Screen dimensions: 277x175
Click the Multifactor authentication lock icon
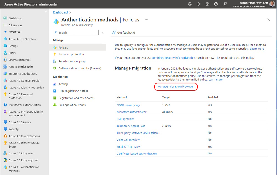[5, 105]
